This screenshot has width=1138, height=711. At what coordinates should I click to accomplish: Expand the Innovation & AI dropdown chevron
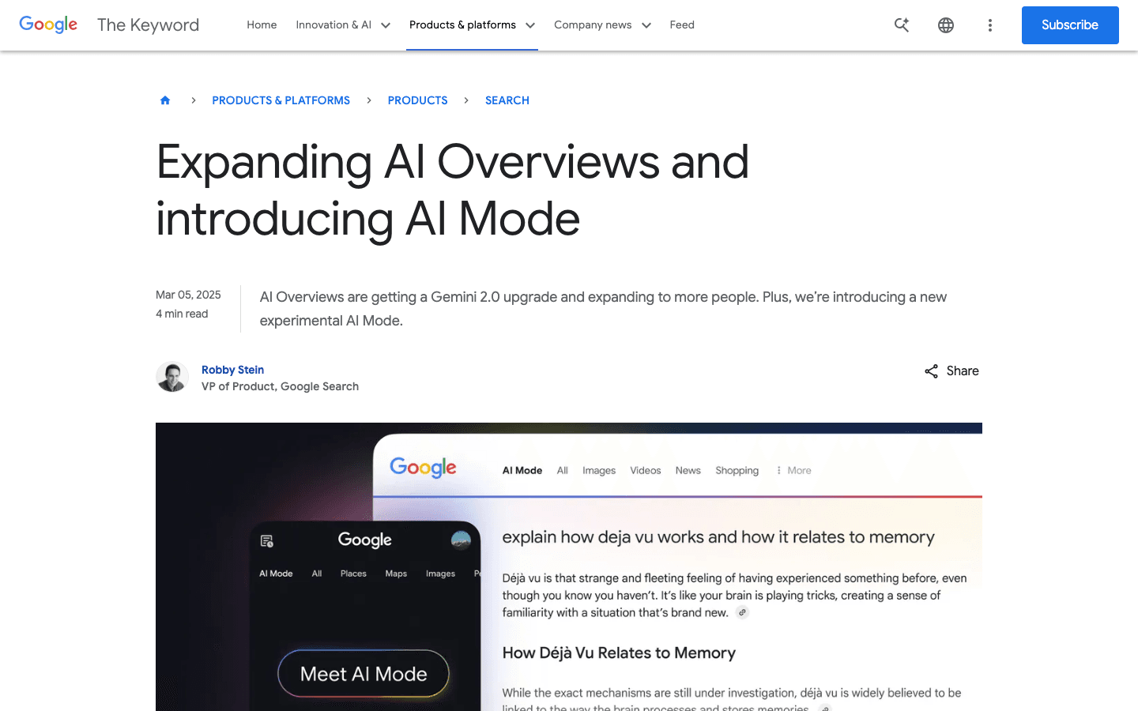pyautogui.click(x=386, y=25)
